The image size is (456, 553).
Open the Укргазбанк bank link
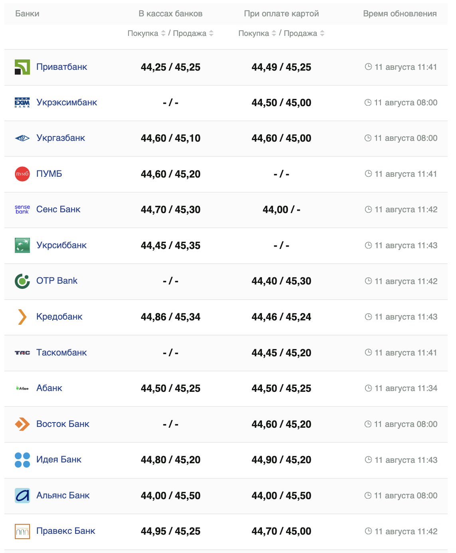pos(61,138)
